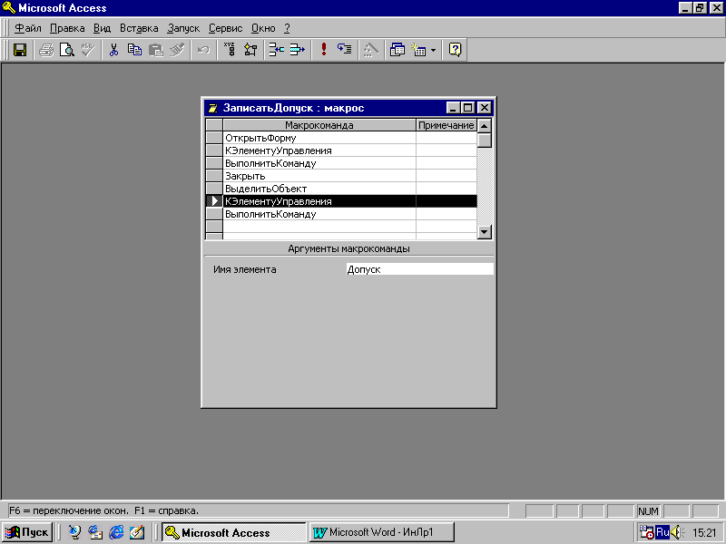Click the Макрокоманда column header
726x544 pixels.
[x=319, y=125]
